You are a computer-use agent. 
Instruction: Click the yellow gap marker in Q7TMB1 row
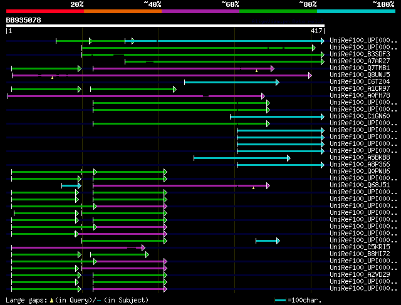tap(256, 71)
